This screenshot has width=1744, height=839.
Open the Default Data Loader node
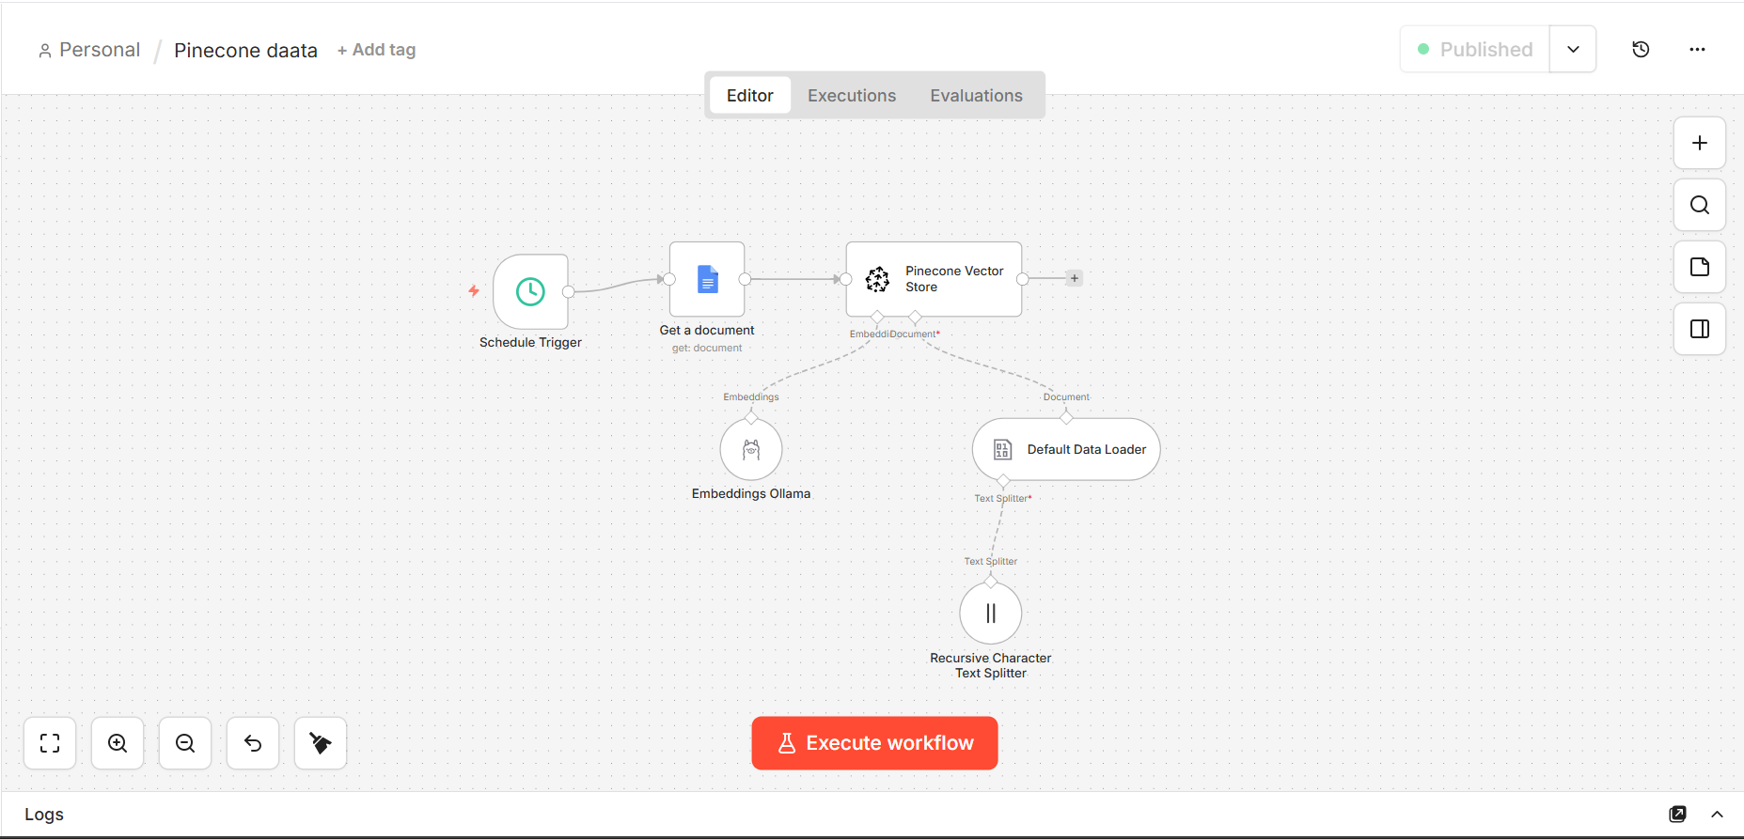coord(1066,450)
